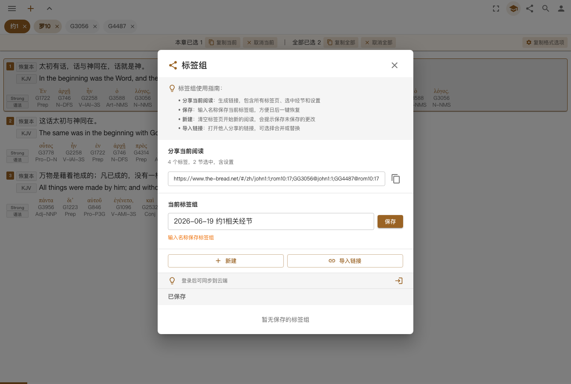571x384 pixels.
Task: Close the G3056 tab
Action: [95, 26]
